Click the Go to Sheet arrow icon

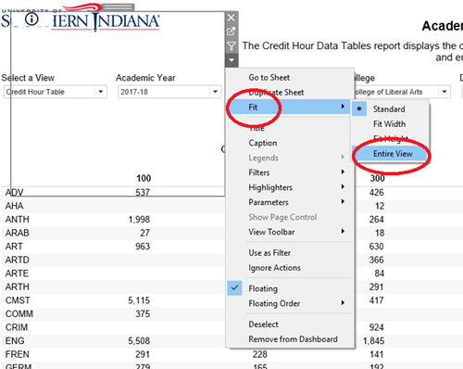231,32
